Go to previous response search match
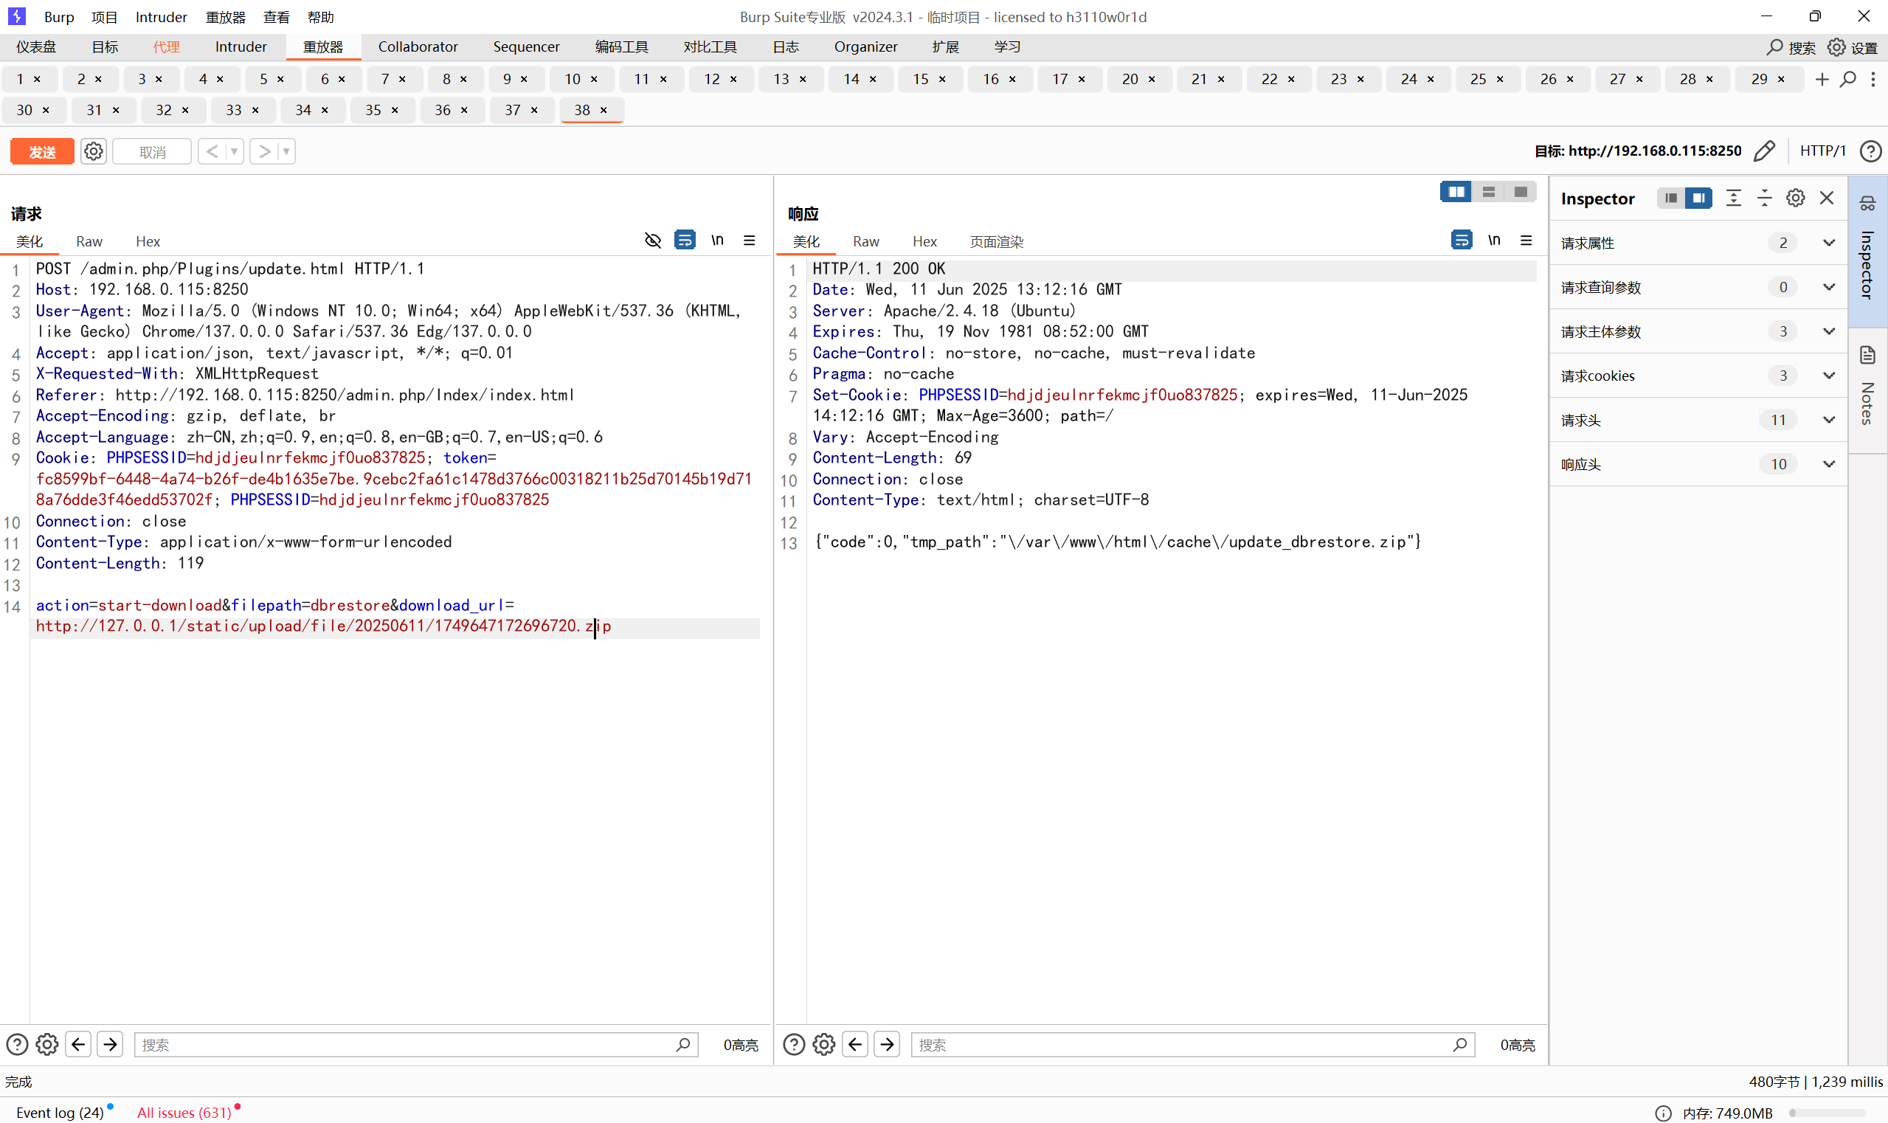This screenshot has width=1888, height=1123. [x=855, y=1044]
